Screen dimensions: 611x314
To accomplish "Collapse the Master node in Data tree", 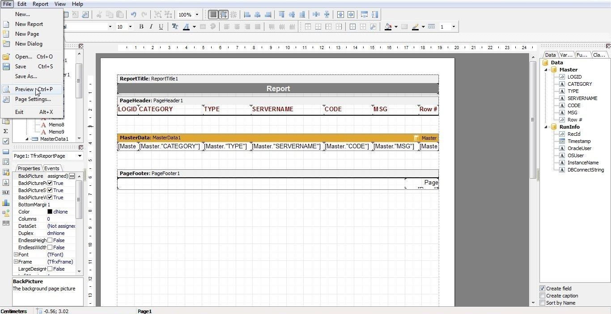I will [x=546, y=70].
